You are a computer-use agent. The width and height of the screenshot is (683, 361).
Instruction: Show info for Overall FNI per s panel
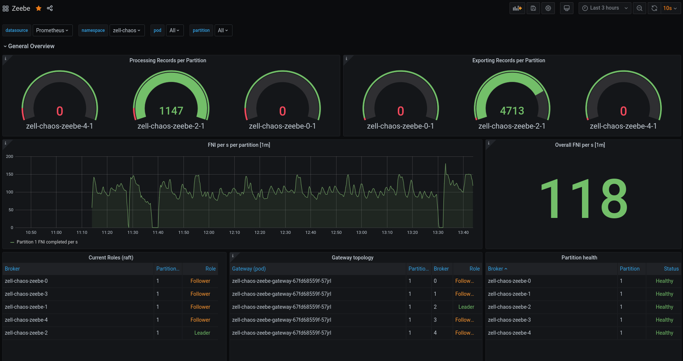pyautogui.click(x=489, y=143)
